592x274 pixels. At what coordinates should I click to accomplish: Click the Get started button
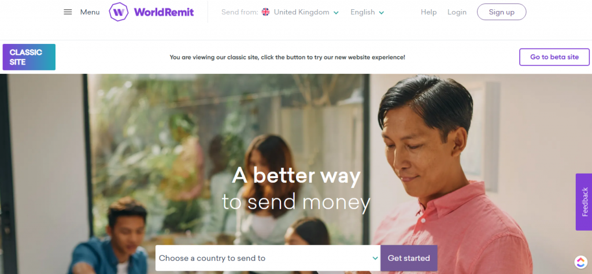(409, 258)
